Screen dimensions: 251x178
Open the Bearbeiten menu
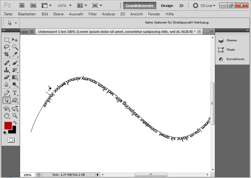coord(27,14)
